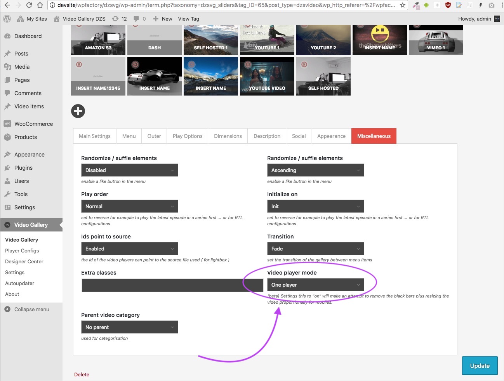Screen dimensions: 504x381
Task: Open the Video player mode dropdown
Action: click(316, 285)
